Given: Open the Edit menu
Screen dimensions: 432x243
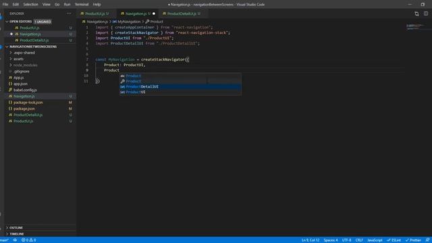Looking at the screenshot, I should click(16, 5).
